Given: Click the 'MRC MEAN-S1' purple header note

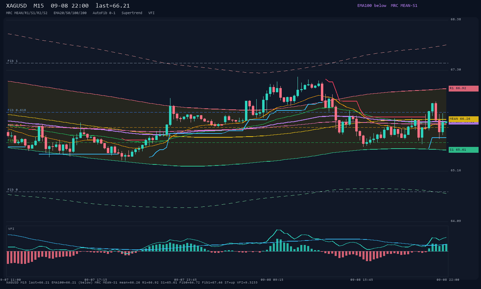Looking at the screenshot, I should click(404, 6).
